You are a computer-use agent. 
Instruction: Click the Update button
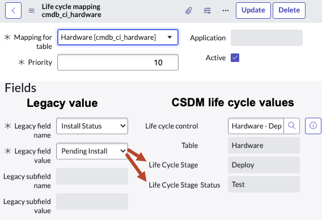[253, 10]
